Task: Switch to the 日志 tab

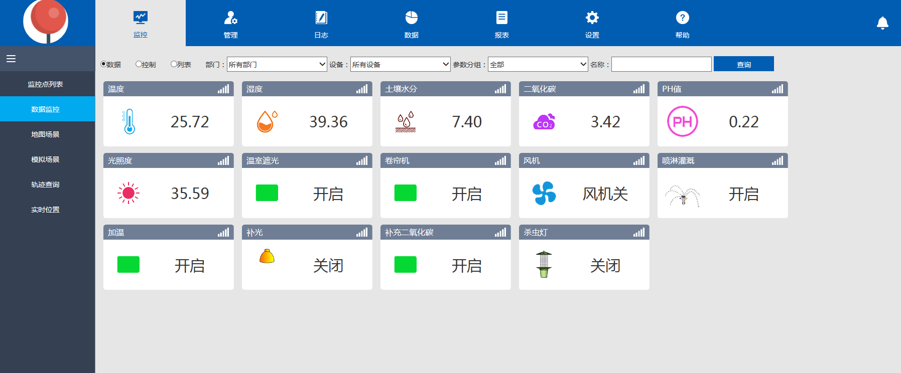Action: click(x=321, y=24)
